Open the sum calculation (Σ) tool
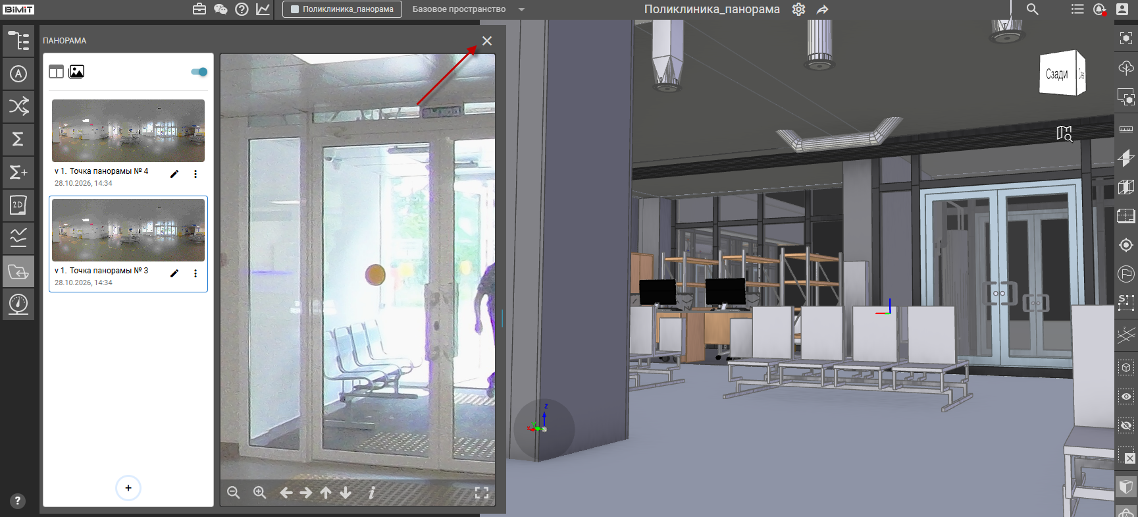1138x517 pixels. coord(18,139)
